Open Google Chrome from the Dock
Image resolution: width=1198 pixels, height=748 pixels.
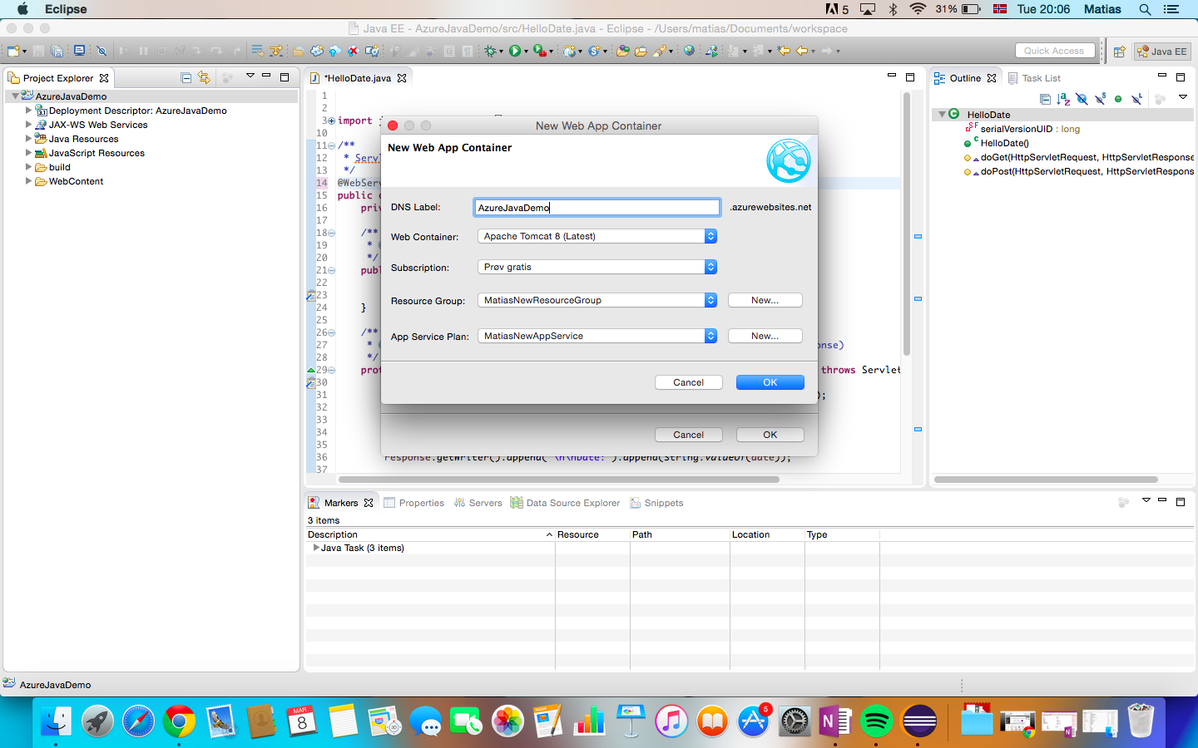[179, 721]
